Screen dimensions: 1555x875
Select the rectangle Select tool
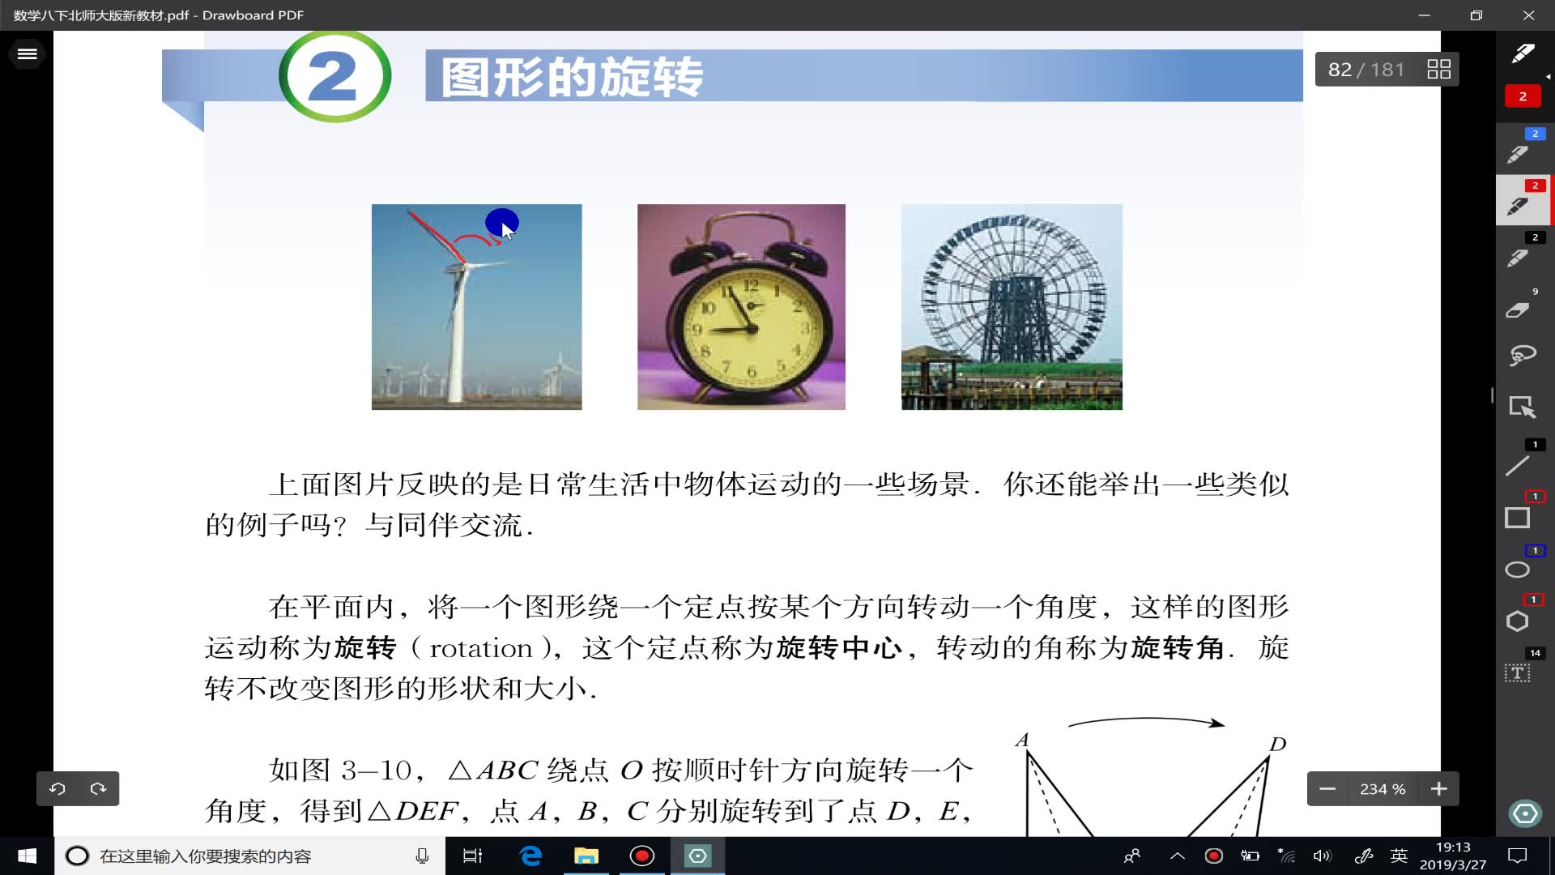coord(1522,407)
